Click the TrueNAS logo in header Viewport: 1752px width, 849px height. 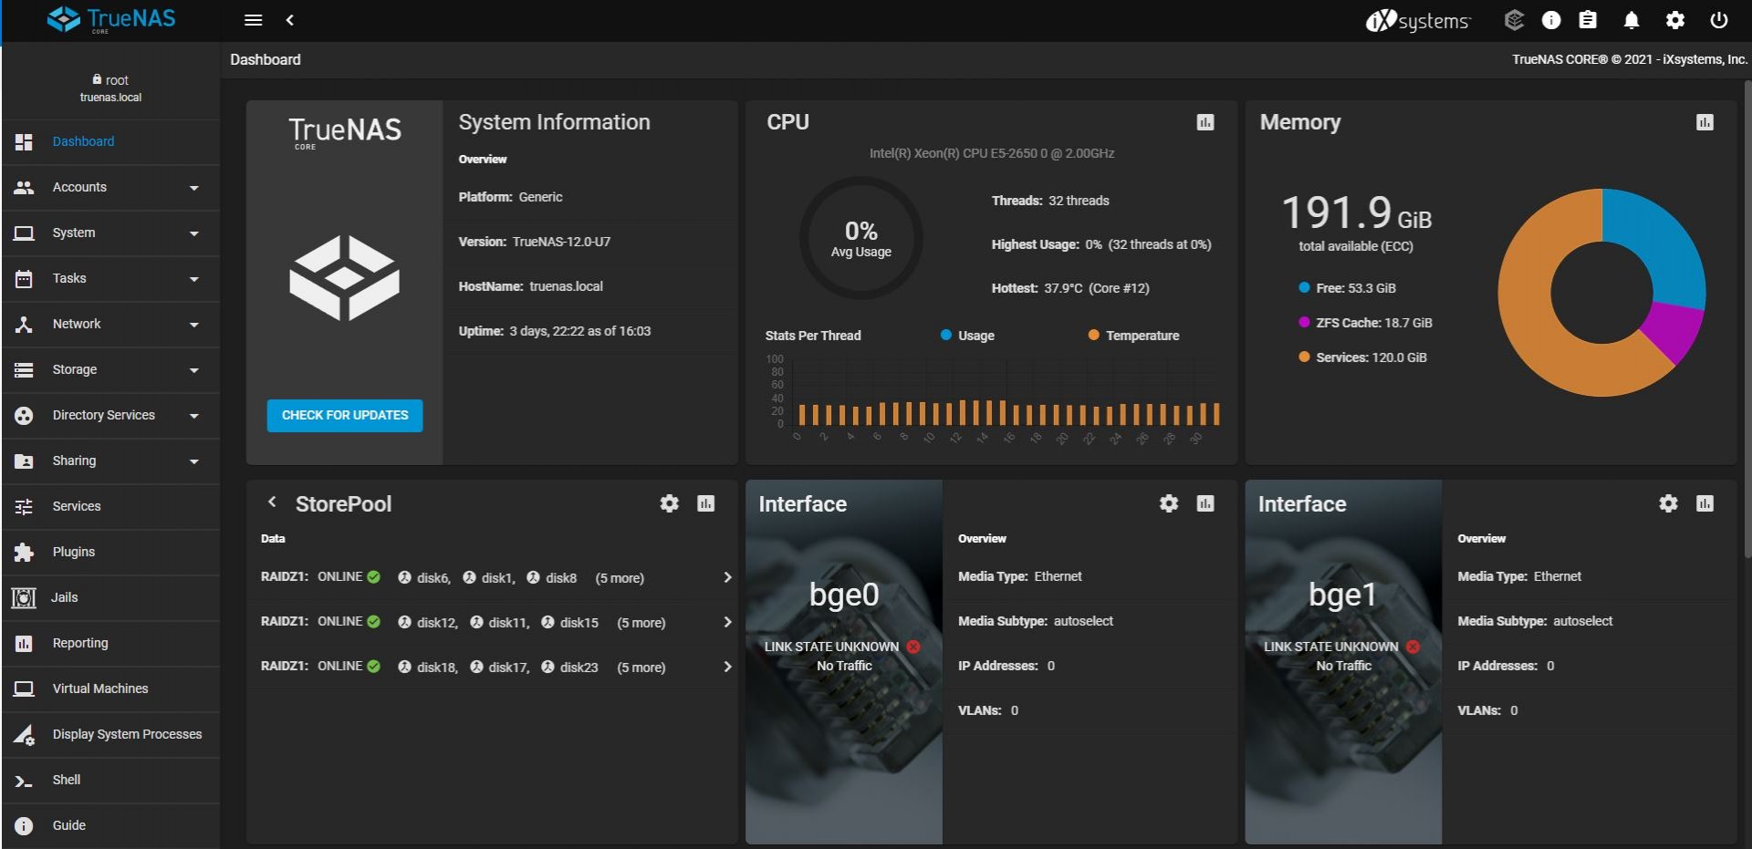(110, 19)
